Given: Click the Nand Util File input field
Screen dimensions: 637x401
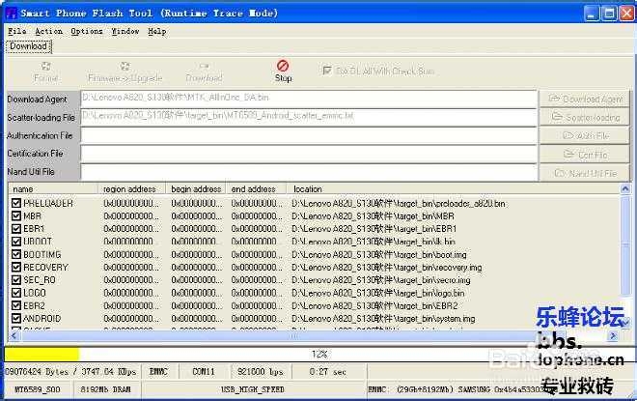Looking at the screenshot, I should click(309, 172).
